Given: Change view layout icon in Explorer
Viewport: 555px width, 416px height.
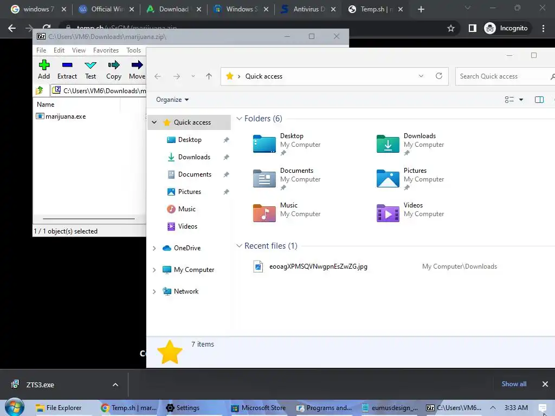Looking at the screenshot, I should (x=509, y=100).
